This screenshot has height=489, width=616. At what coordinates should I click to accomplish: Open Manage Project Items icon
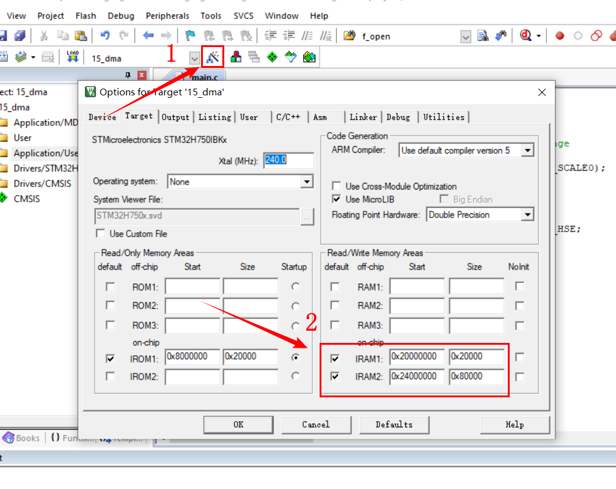[x=236, y=57]
